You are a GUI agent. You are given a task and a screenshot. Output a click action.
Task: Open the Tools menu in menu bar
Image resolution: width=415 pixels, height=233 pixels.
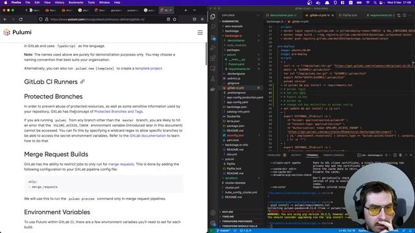pos(91,3)
